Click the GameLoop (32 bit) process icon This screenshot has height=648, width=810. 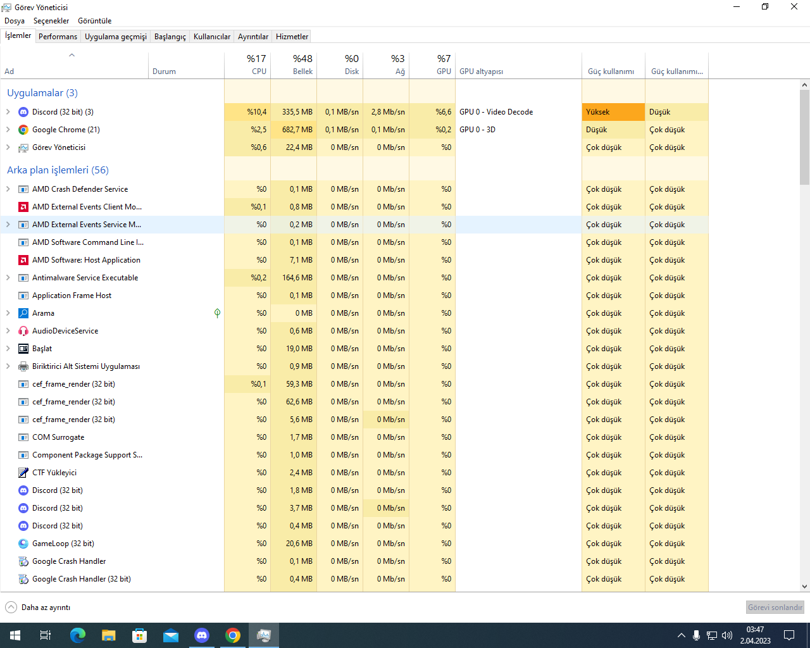coord(23,544)
